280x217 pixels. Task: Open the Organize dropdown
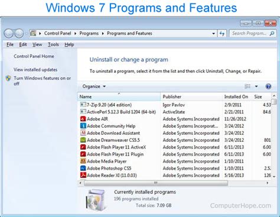pyautogui.click(x=94, y=86)
